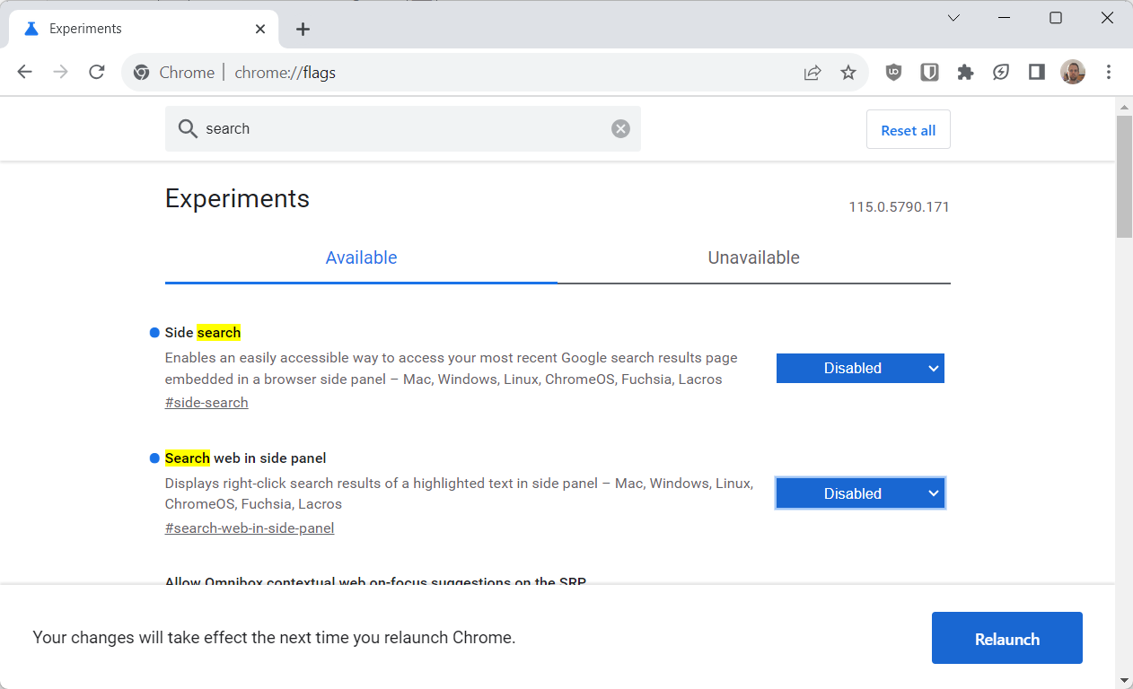Click the forward navigation arrow
This screenshot has width=1133, height=689.
click(x=61, y=73)
